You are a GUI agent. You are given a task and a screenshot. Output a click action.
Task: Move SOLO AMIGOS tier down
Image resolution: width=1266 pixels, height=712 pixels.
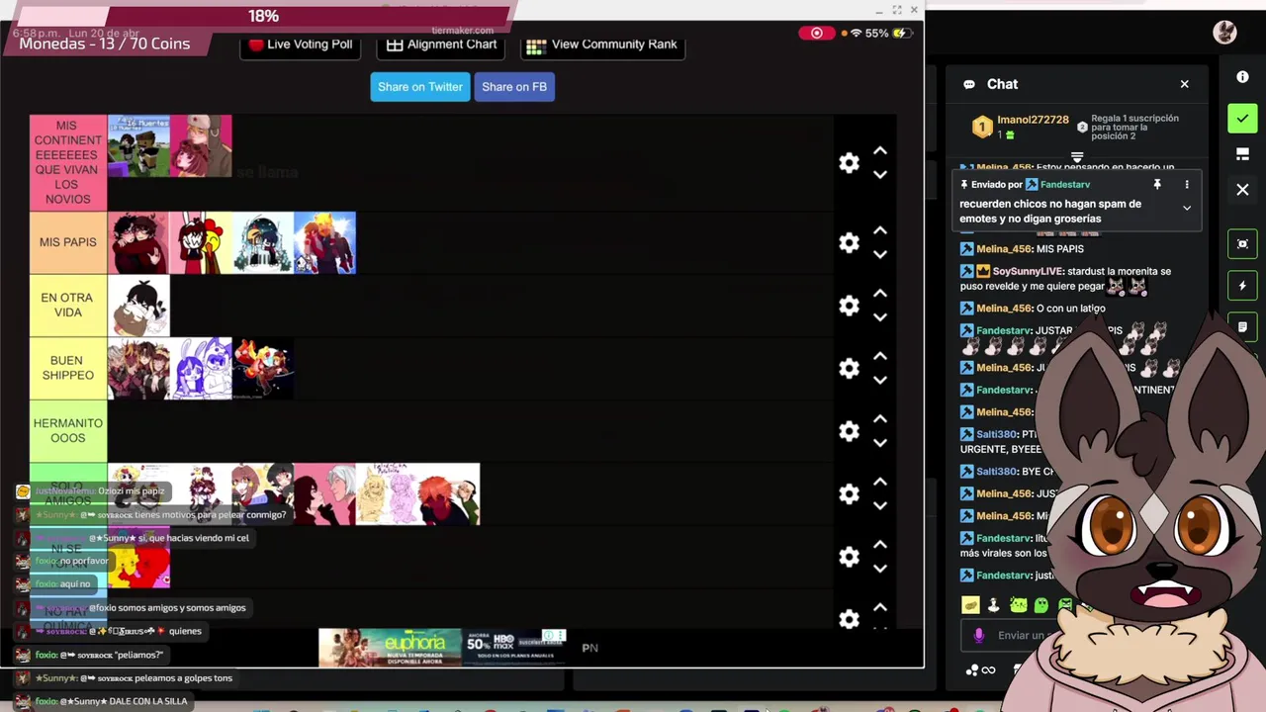coord(880,505)
